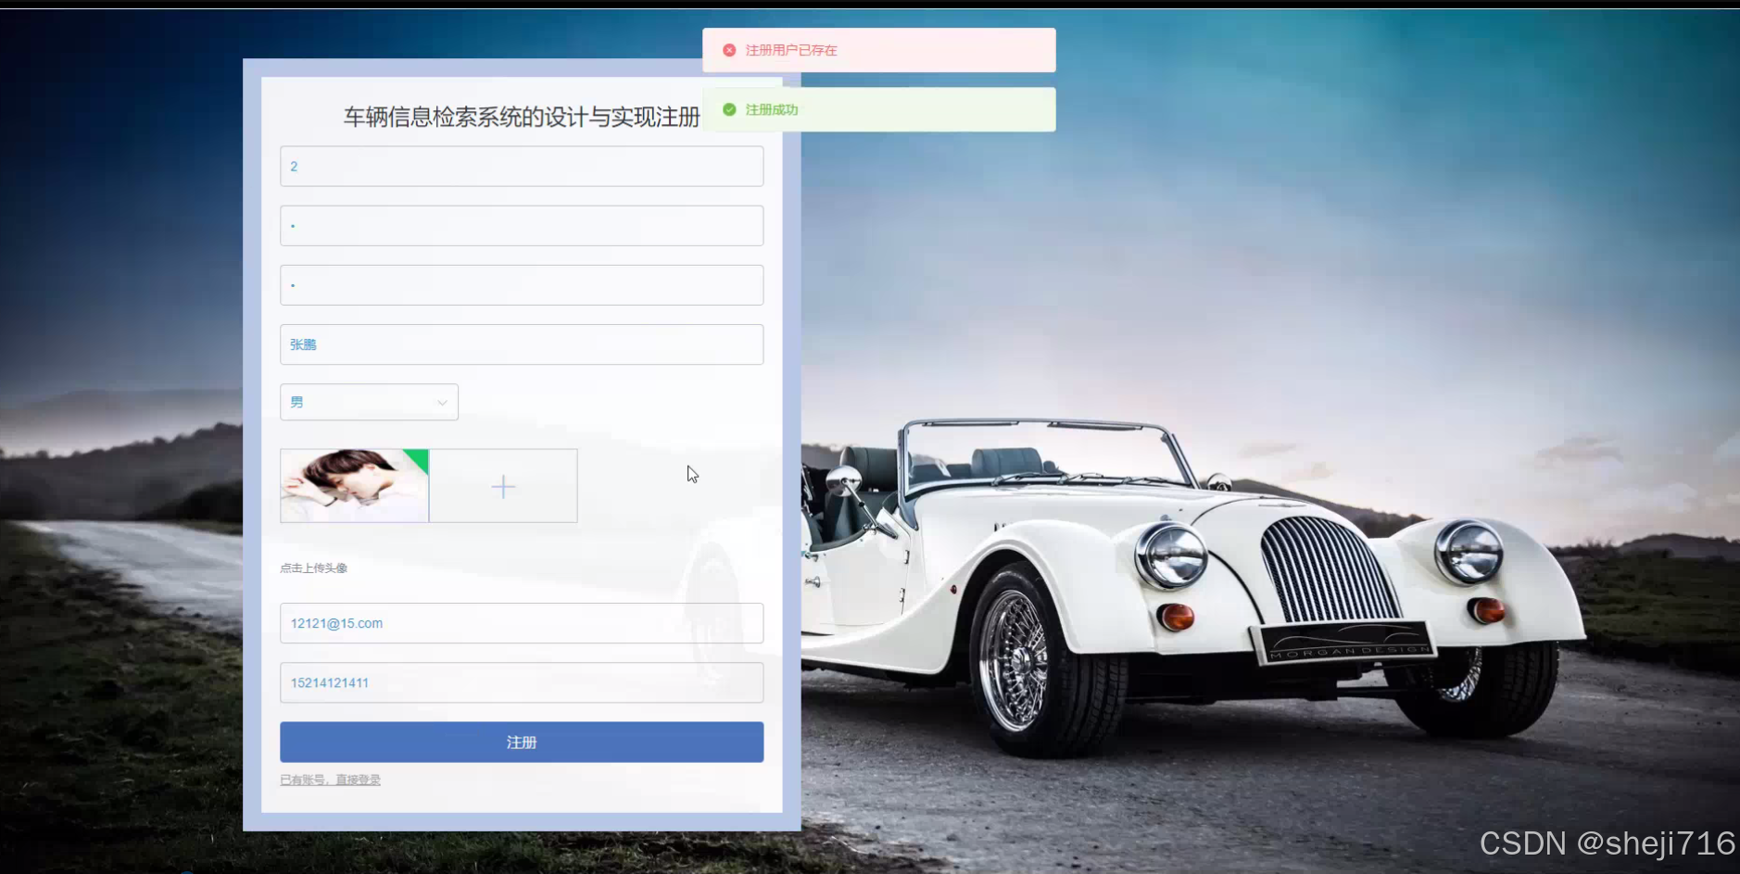Open the 已有账号，直接登录 login link
1740x874 pixels.
click(x=329, y=779)
